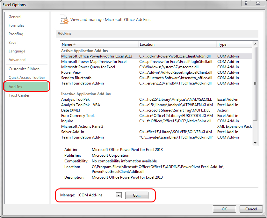267x218 pixels.
Task: Select Microsoft Power Query for Excel row
Action: [88, 67]
